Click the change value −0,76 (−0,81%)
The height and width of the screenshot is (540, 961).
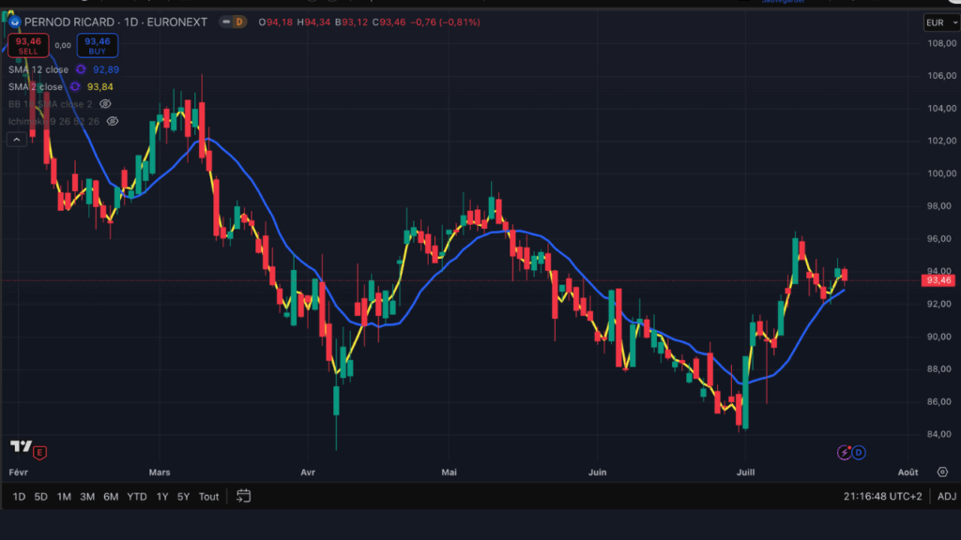tap(445, 22)
